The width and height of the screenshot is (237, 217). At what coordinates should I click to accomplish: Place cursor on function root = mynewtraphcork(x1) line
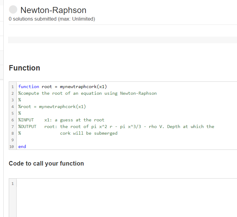tap(62, 87)
